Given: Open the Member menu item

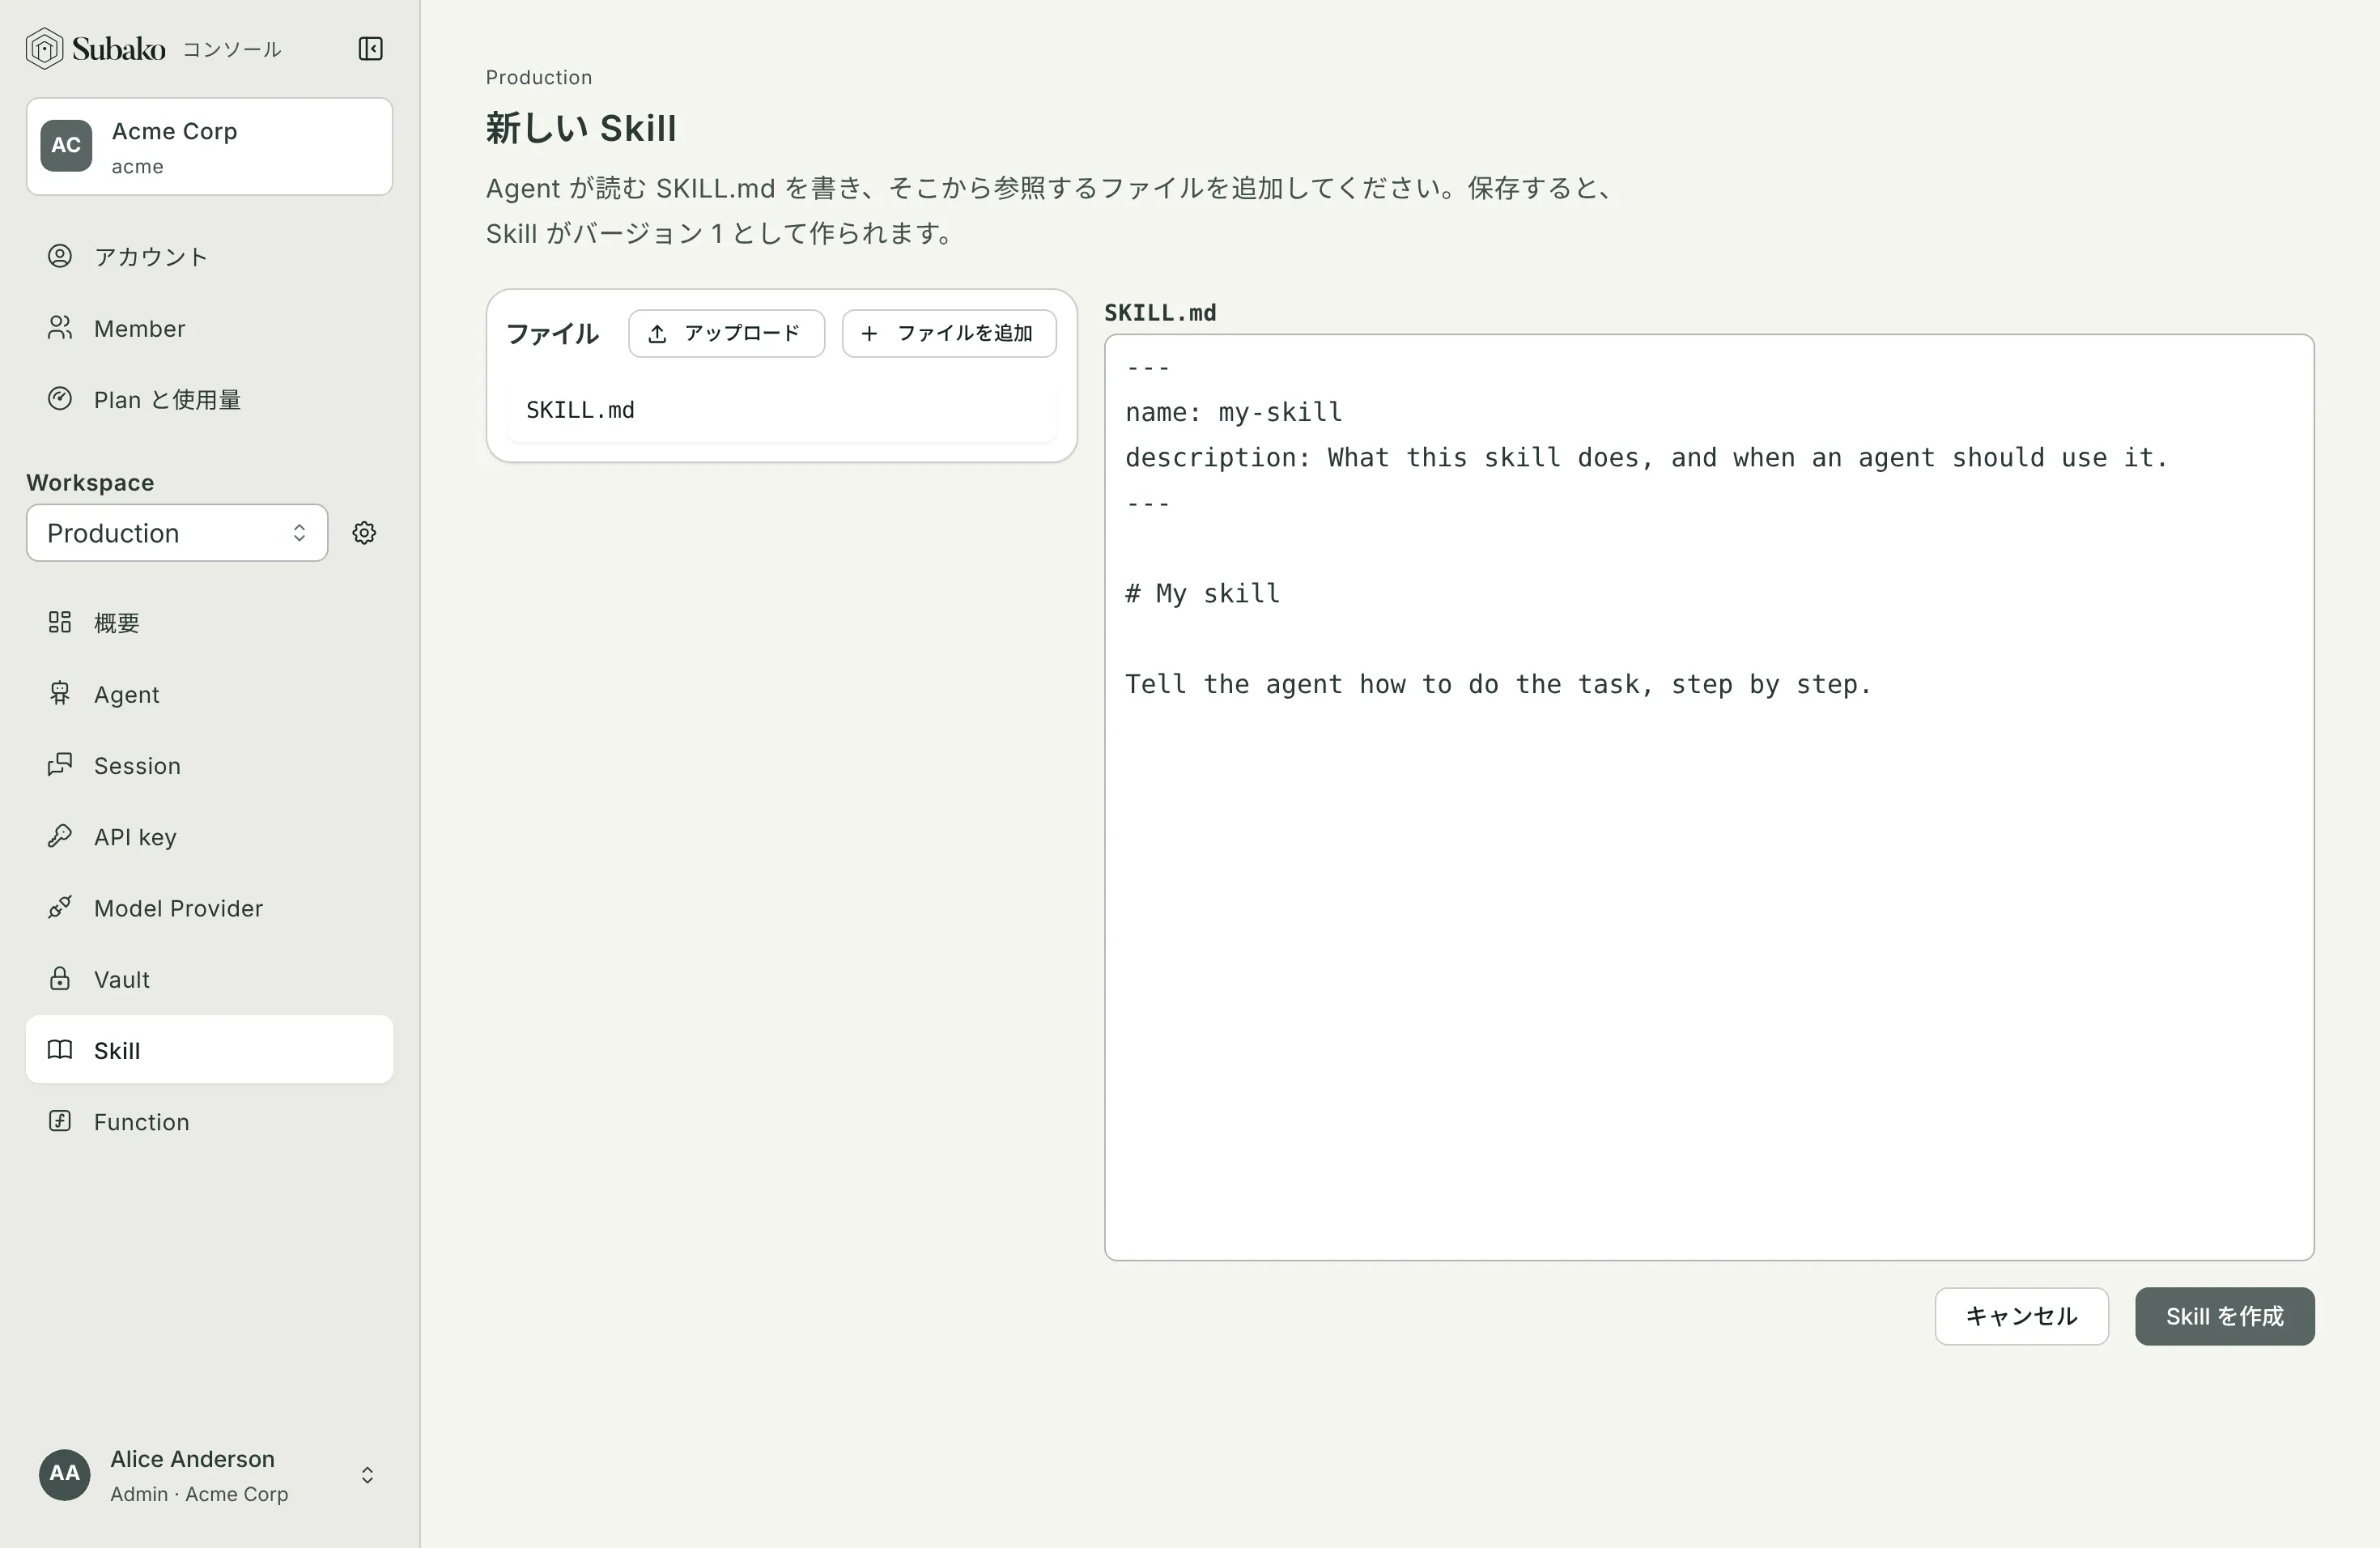Looking at the screenshot, I should [x=209, y=328].
